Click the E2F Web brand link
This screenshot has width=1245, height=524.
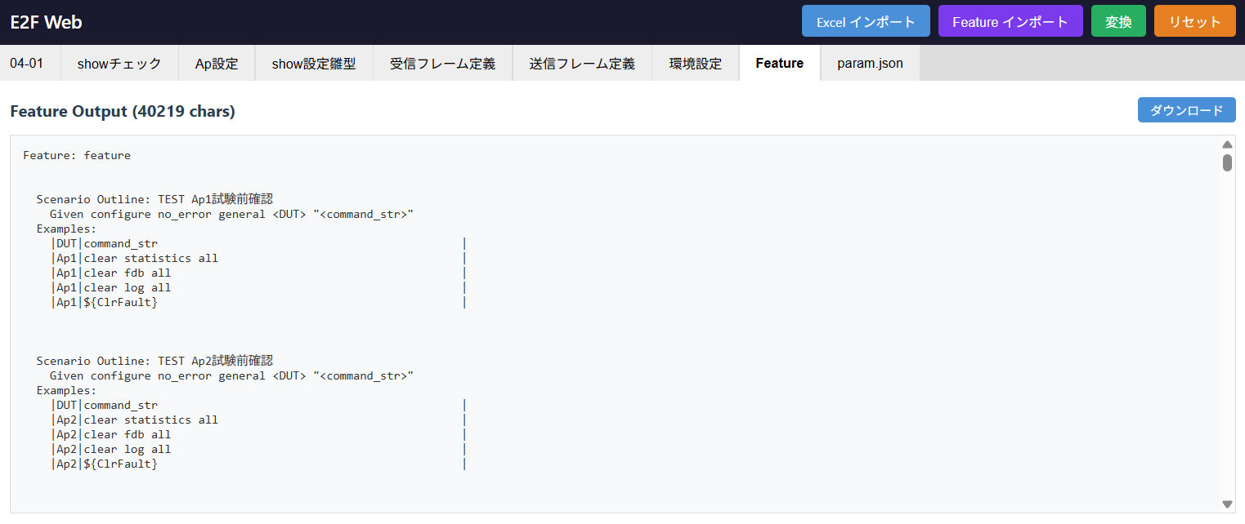[45, 22]
